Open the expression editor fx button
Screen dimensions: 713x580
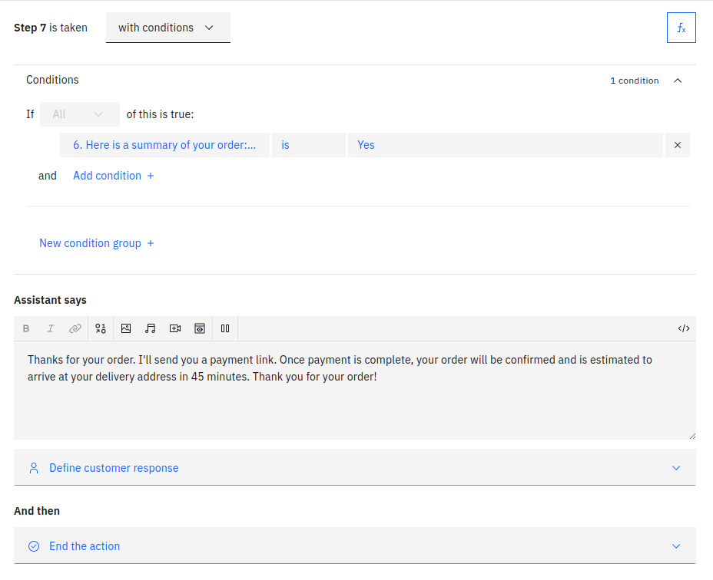coord(681,28)
